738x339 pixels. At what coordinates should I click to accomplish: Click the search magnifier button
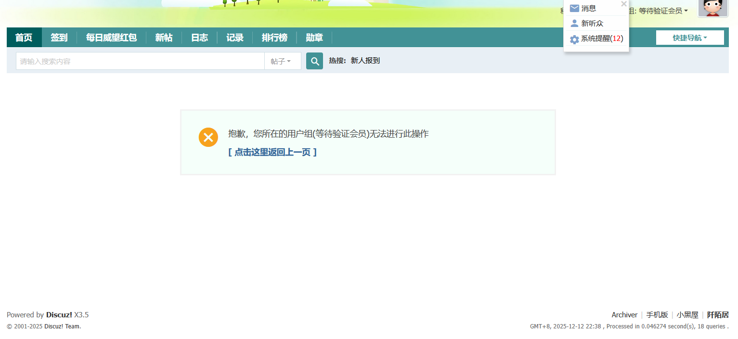tap(314, 61)
